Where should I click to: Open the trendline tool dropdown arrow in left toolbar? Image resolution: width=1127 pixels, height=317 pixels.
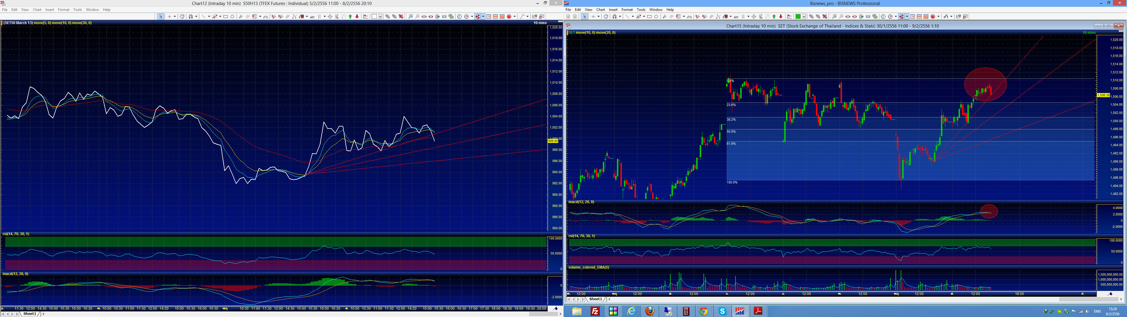tap(209, 17)
